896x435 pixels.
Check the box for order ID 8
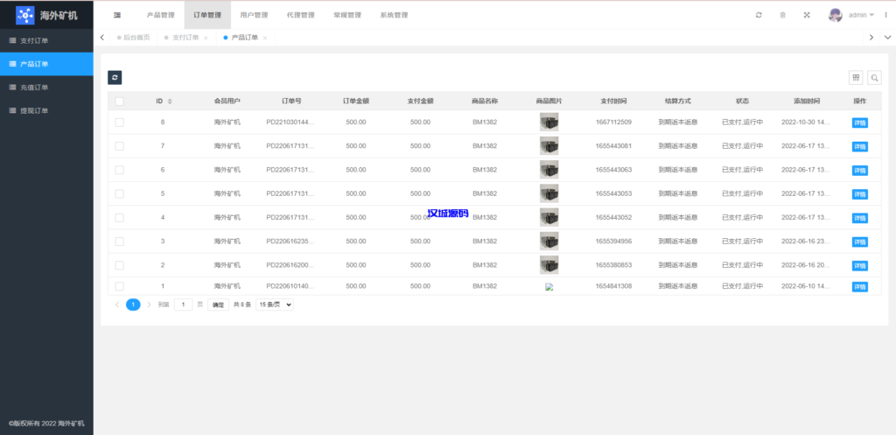pyautogui.click(x=119, y=123)
